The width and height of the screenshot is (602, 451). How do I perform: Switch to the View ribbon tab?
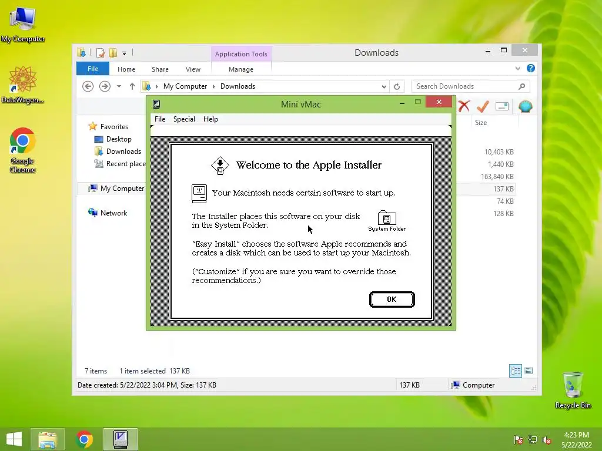(x=193, y=69)
